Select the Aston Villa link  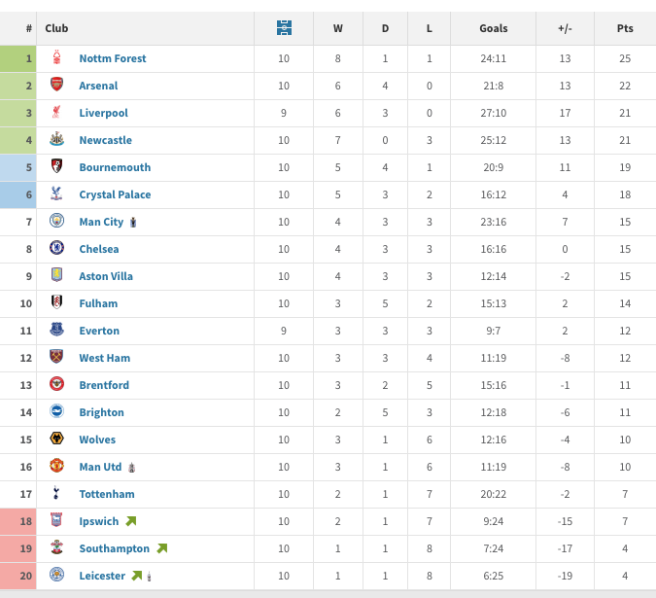pyautogui.click(x=106, y=276)
